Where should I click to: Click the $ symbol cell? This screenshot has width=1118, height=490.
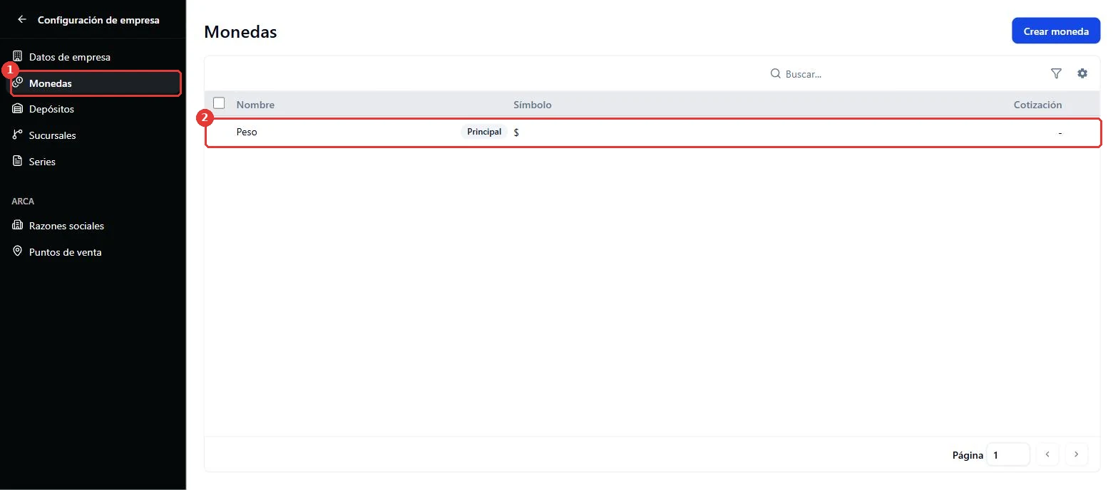[516, 132]
